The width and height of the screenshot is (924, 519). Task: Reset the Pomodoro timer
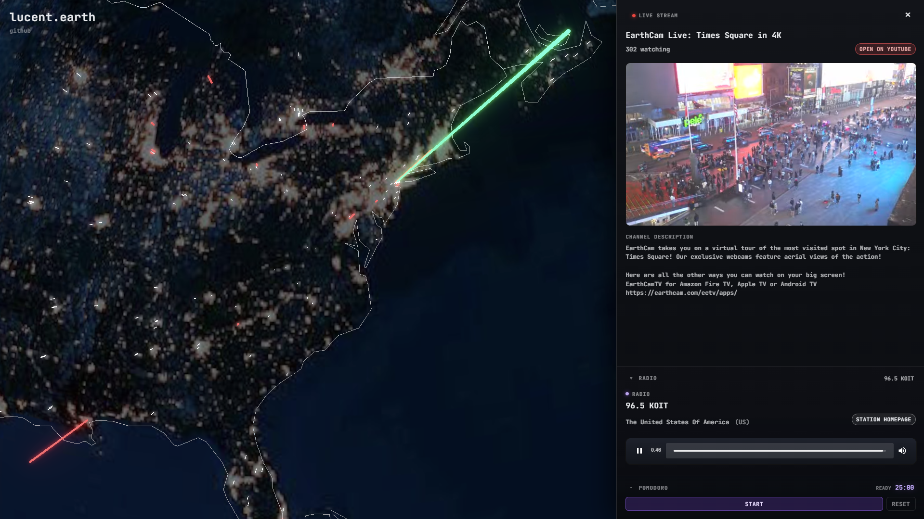tap(900, 504)
